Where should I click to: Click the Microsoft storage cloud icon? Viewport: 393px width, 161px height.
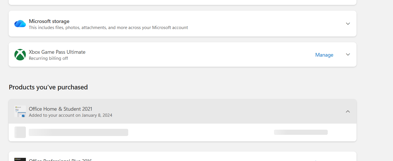pyautogui.click(x=20, y=24)
